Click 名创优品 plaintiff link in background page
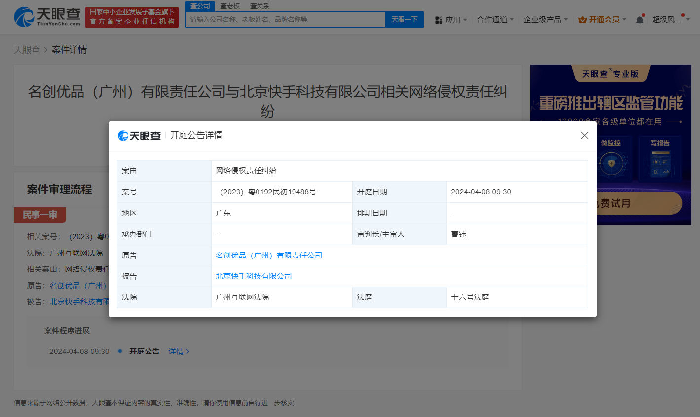Viewport: 700px width, 417px height. point(78,286)
